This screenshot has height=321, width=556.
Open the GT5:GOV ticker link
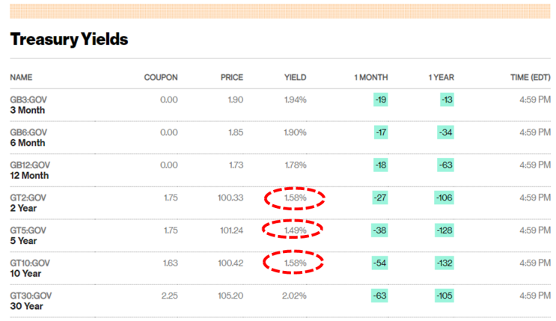click(28, 230)
